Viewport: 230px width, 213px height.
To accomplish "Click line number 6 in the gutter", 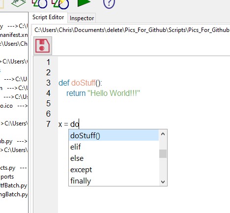I will click(48, 114).
